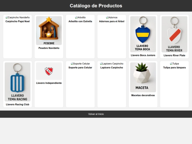Select the bold Lapicero Carpincho title
The width and height of the screenshot is (192, 144).
click(112, 68)
